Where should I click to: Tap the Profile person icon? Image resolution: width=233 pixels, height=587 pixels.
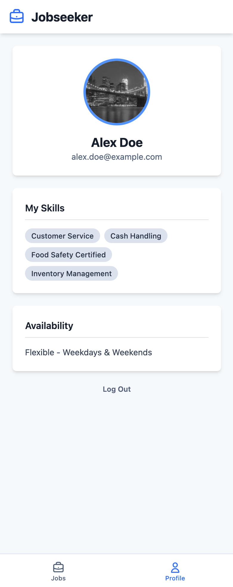point(175,567)
